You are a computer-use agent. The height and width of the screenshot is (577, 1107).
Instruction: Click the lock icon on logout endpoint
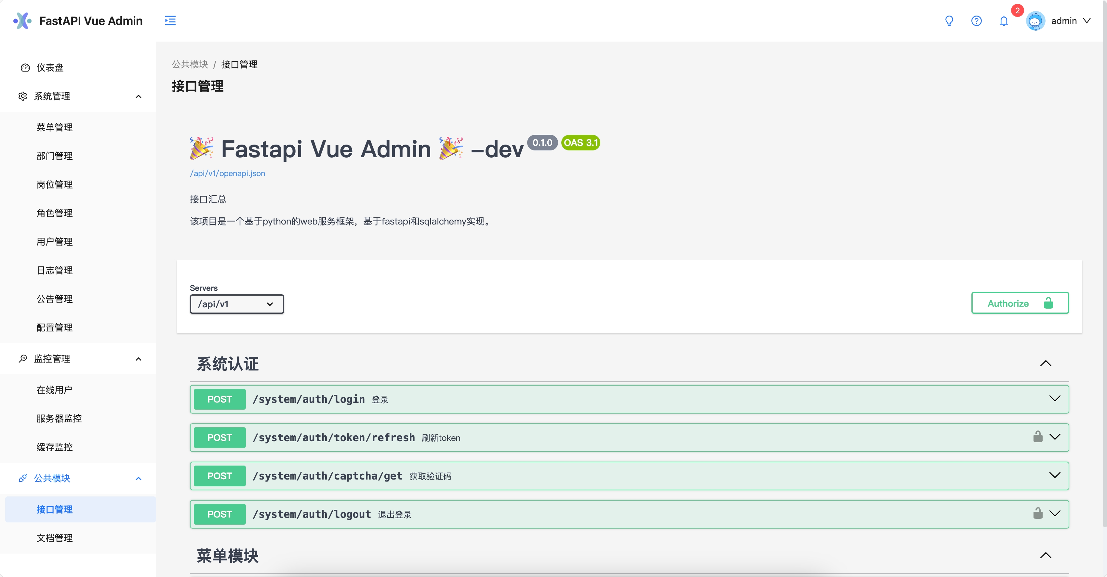point(1037,513)
